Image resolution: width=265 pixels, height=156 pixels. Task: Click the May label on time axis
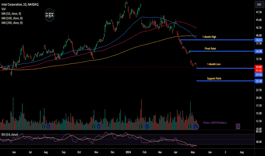point(193,152)
